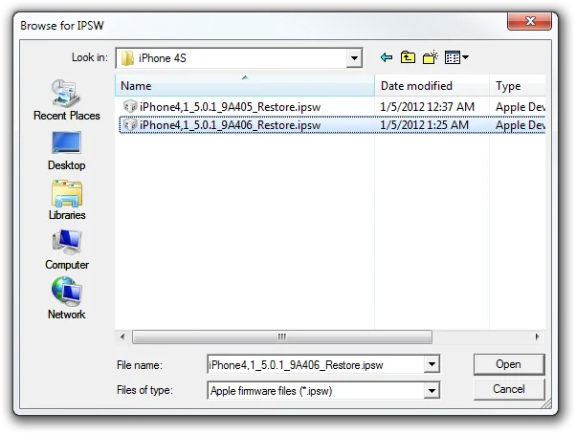Open the View Menu icon

453,57
